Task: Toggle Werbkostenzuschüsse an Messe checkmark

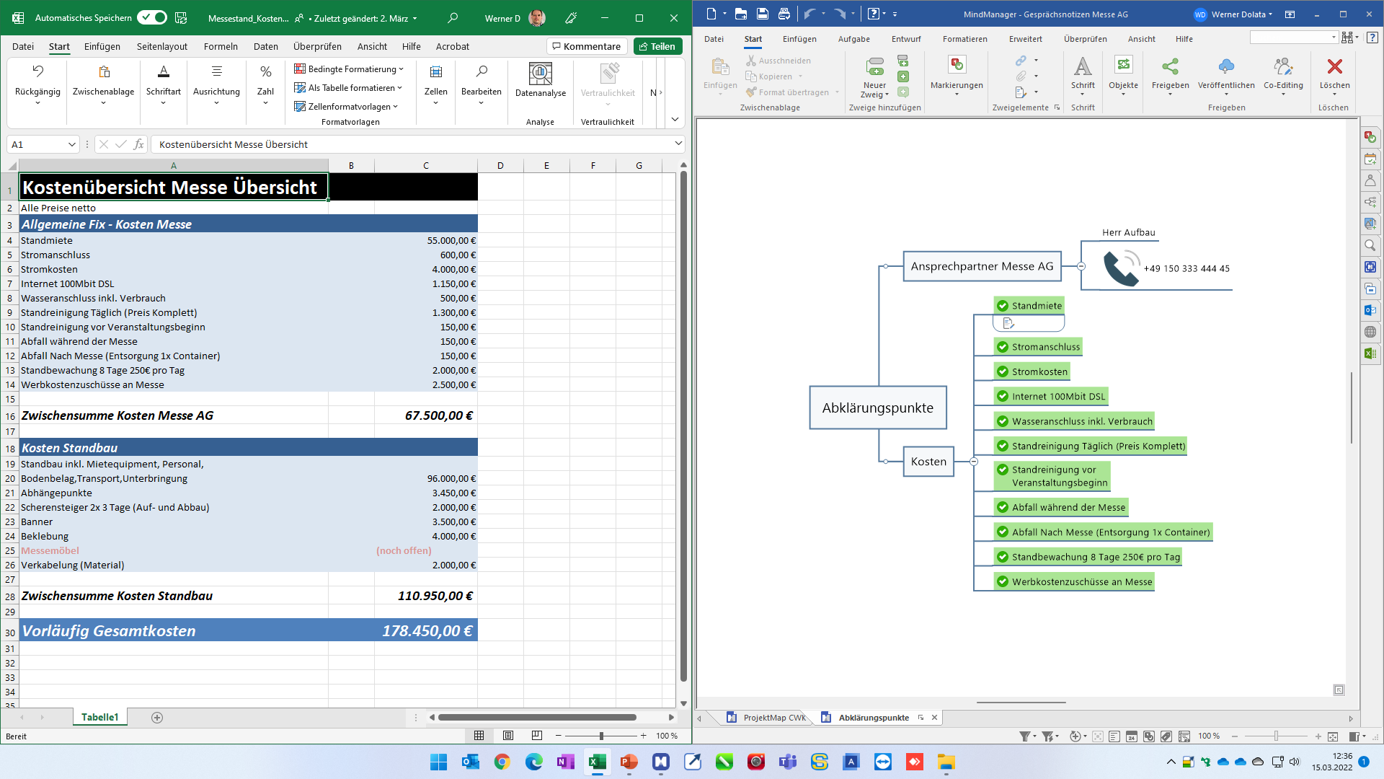Action: click(x=1002, y=581)
